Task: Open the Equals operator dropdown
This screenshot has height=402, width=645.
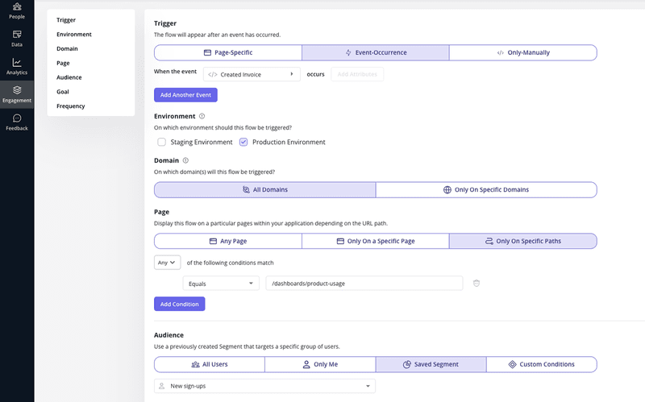Action: (x=221, y=284)
